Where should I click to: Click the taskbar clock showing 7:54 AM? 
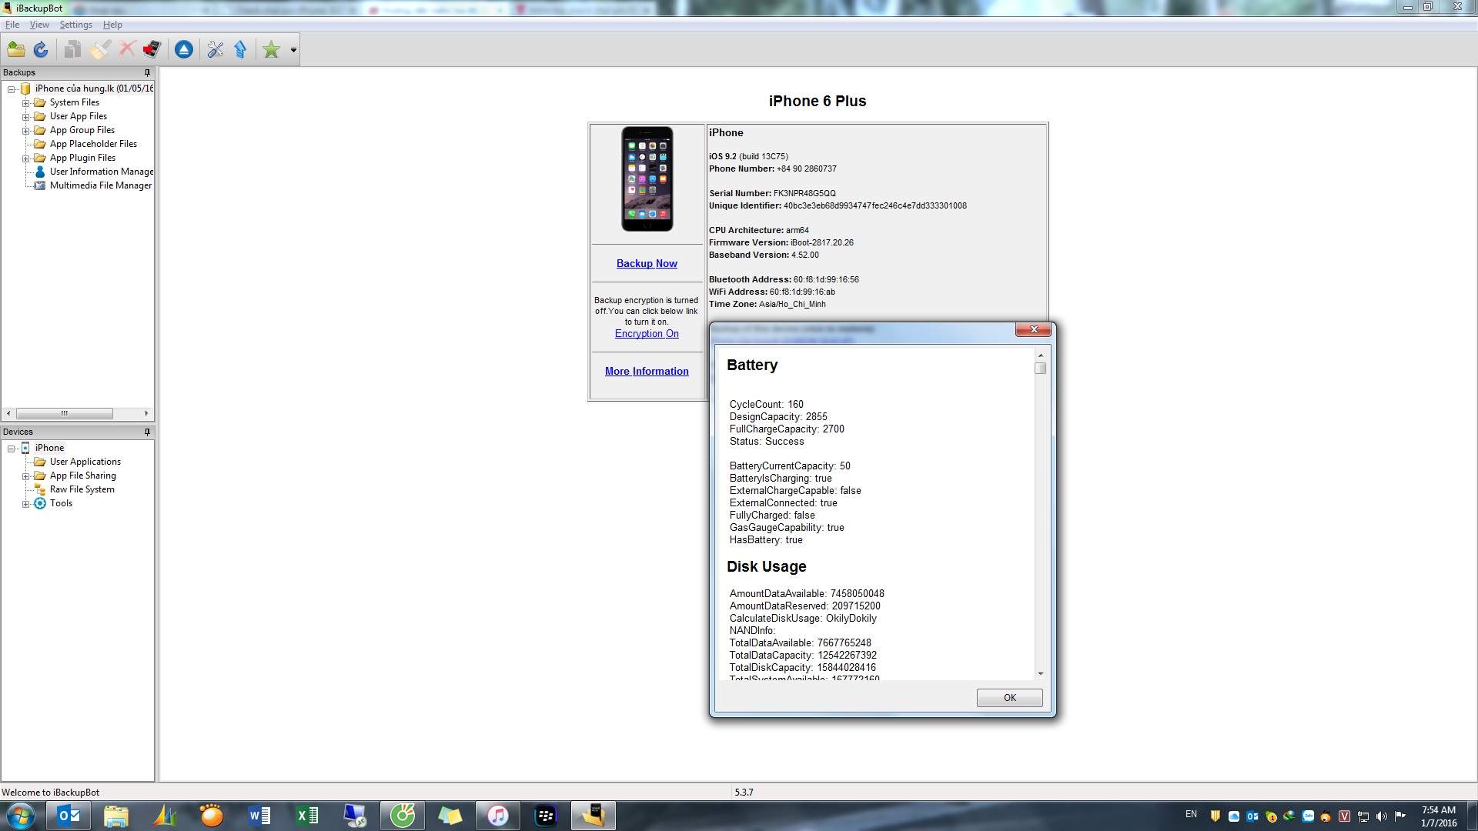pos(1439,816)
